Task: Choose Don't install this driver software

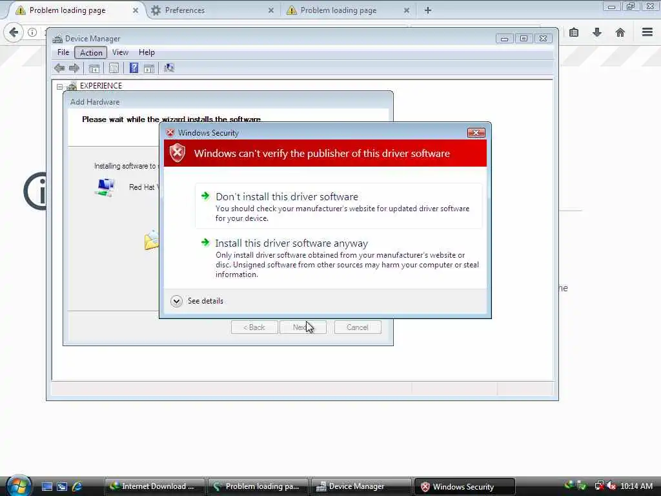Action: tap(338, 206)
